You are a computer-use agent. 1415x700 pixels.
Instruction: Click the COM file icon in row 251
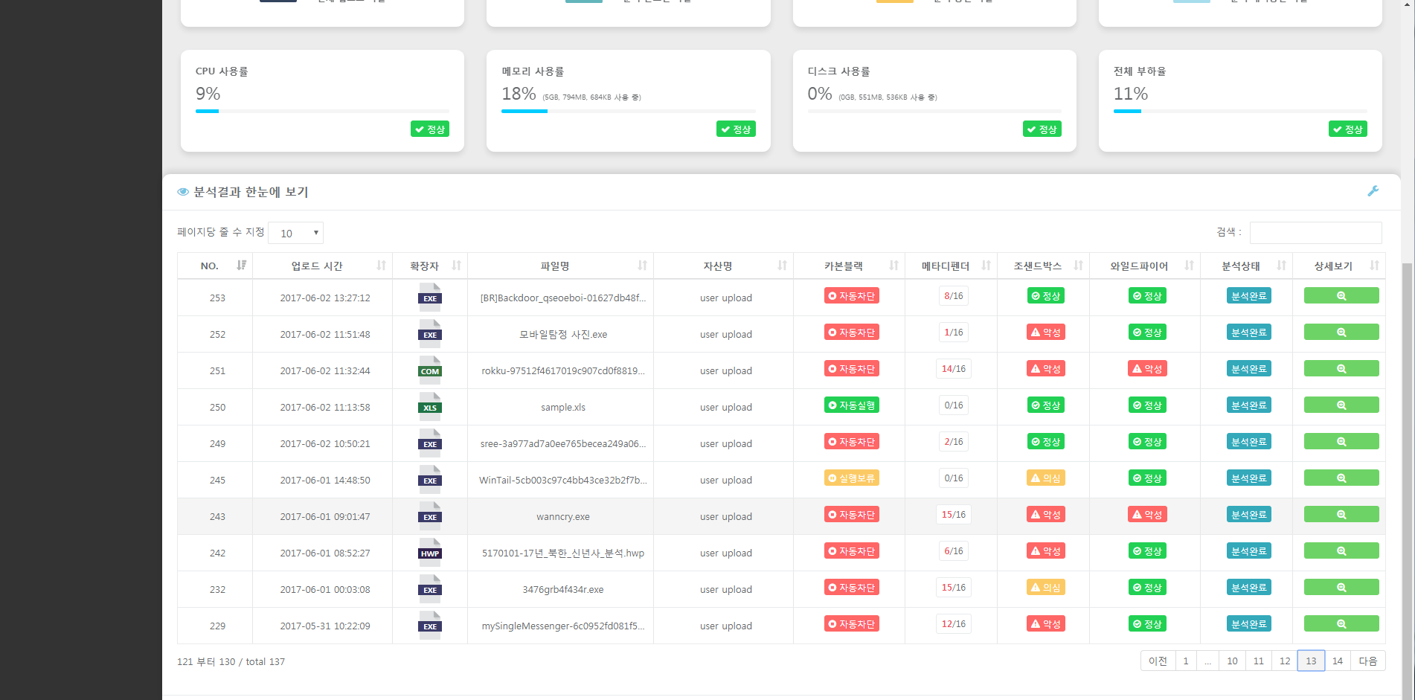[430, 370]
